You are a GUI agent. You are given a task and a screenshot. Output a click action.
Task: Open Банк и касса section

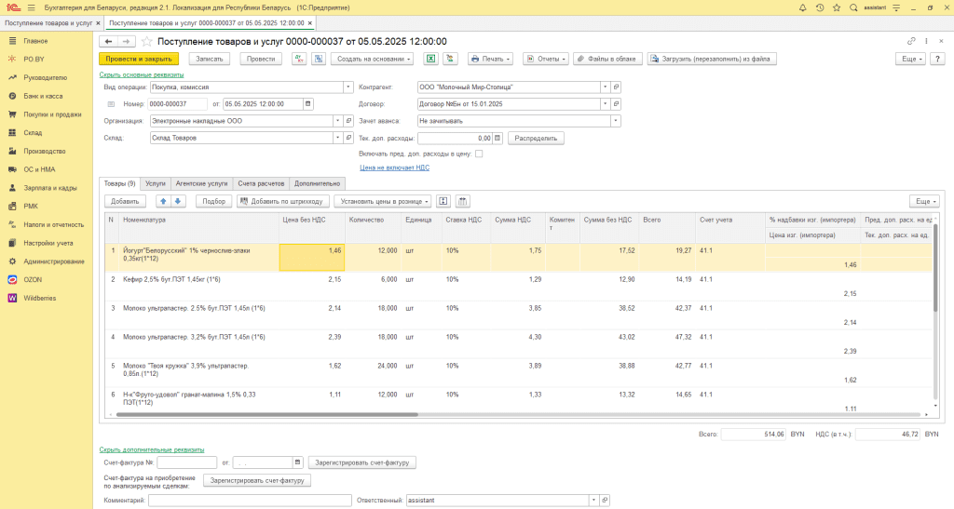pos(43,96)
